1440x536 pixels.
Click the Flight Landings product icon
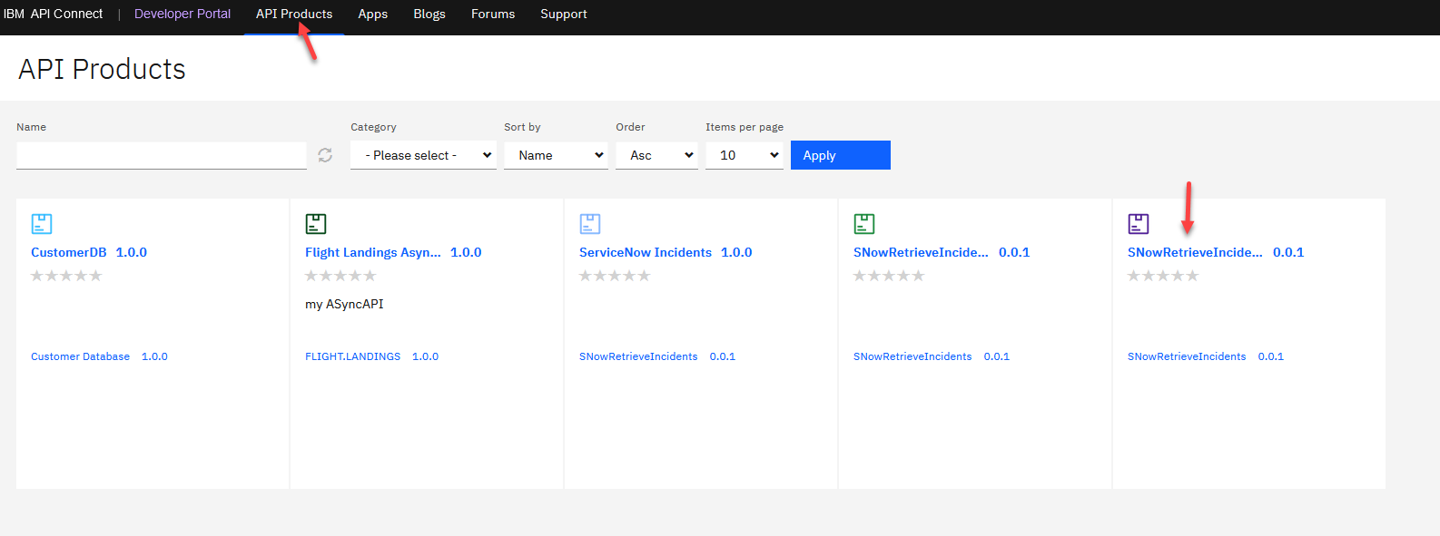(316, 224)
